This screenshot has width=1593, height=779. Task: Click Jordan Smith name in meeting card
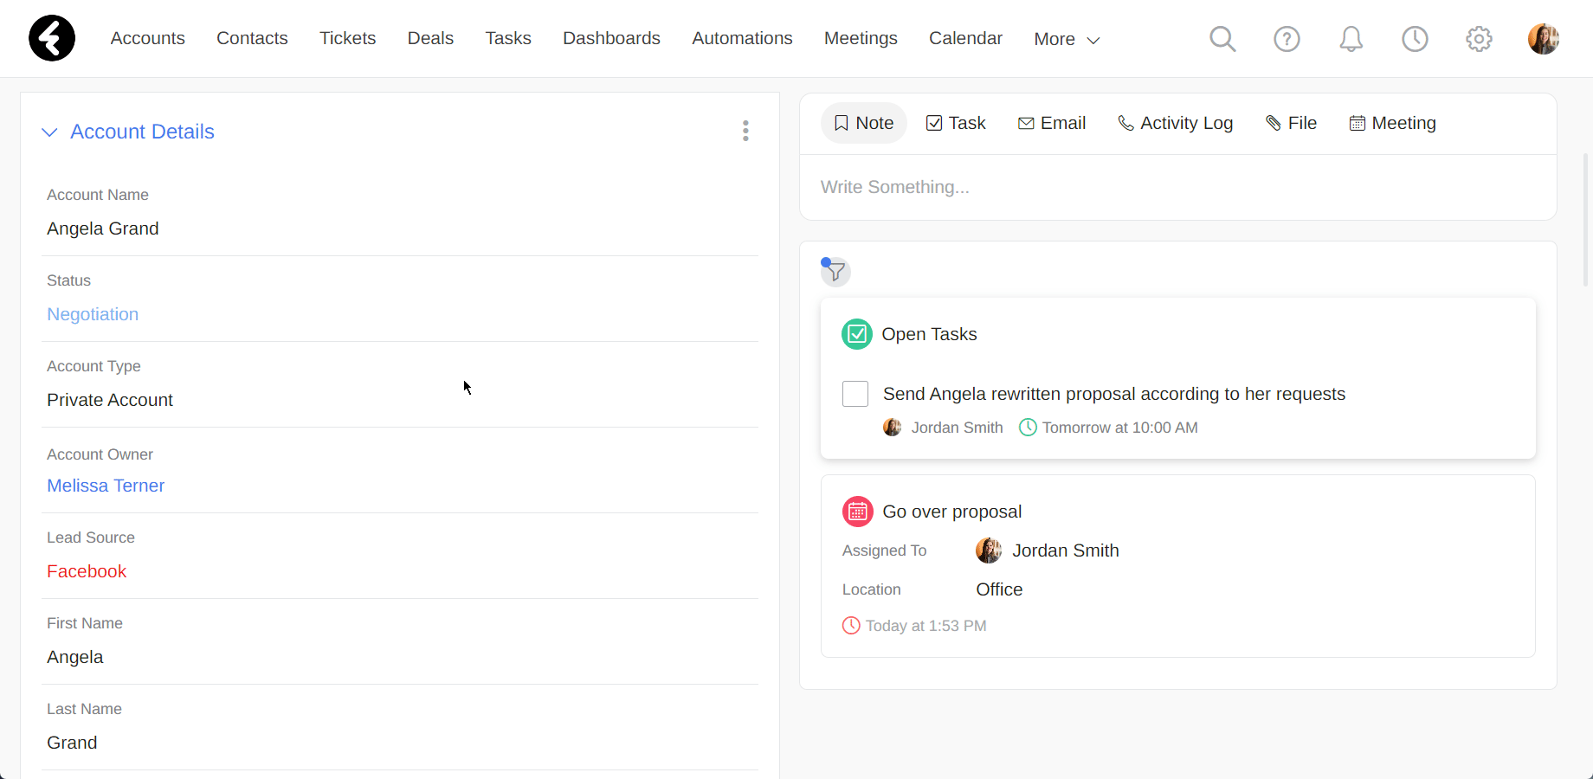click(x=1066, y=550)
